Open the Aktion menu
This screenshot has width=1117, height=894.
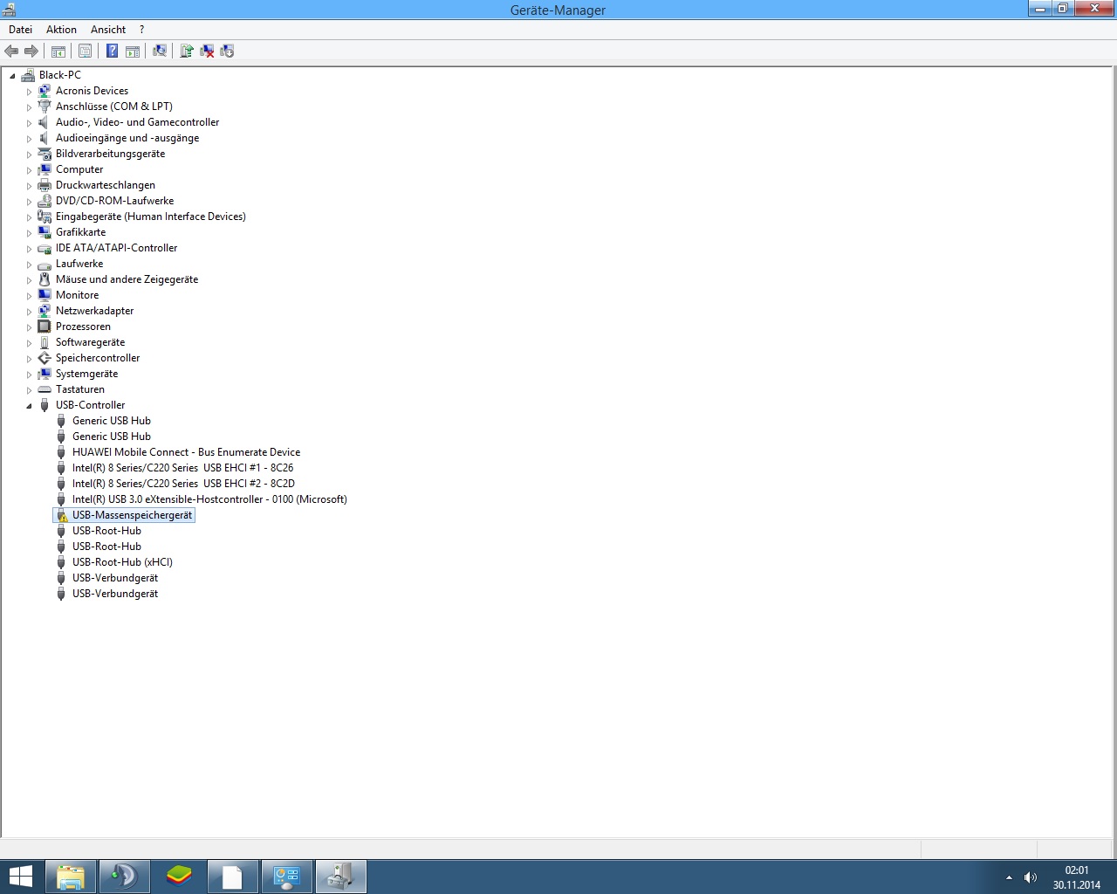[61, 30]
